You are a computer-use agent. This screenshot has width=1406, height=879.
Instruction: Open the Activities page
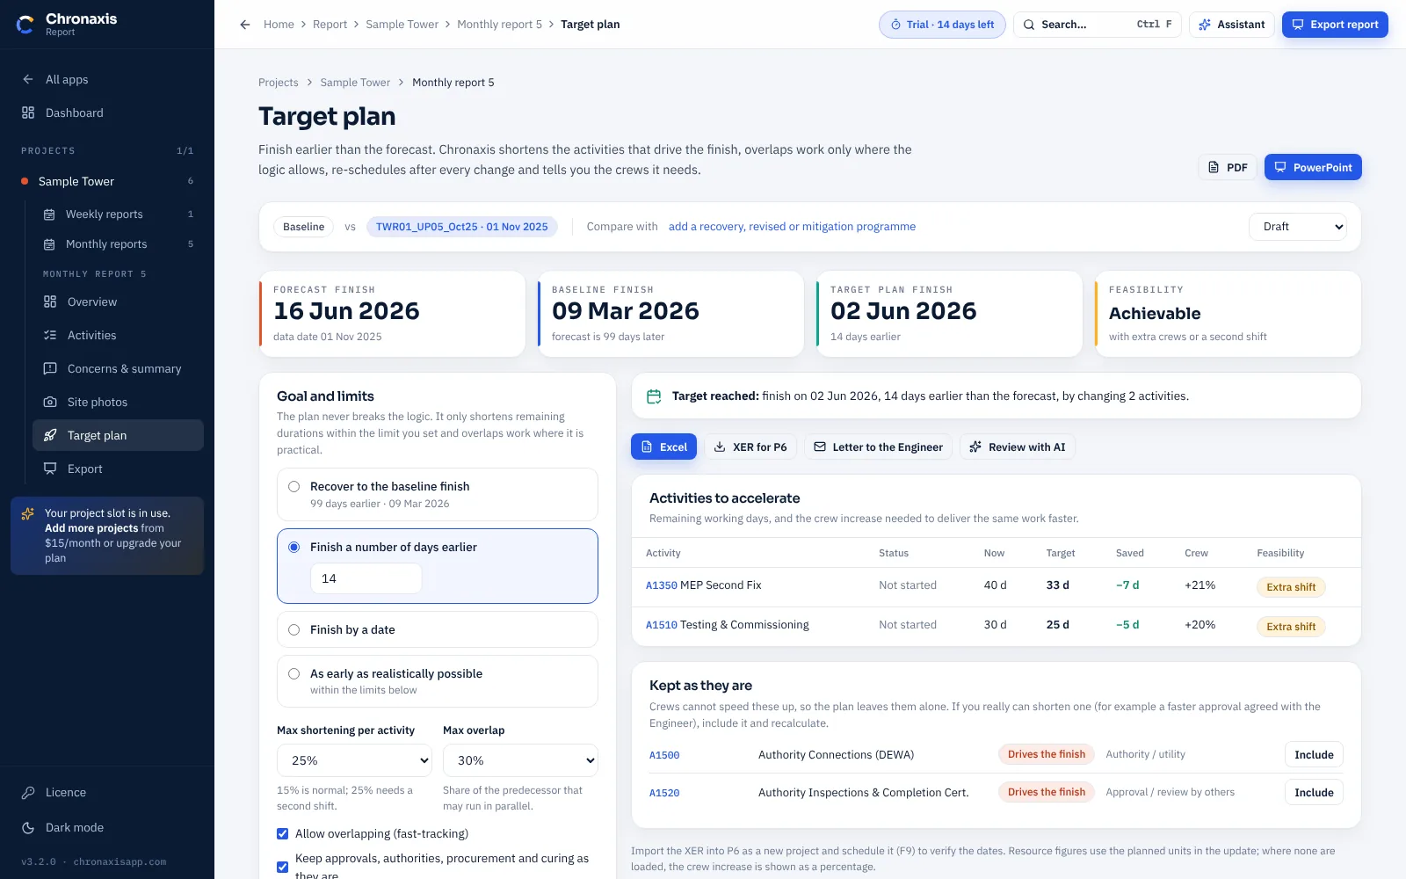[x=118, y=335]
